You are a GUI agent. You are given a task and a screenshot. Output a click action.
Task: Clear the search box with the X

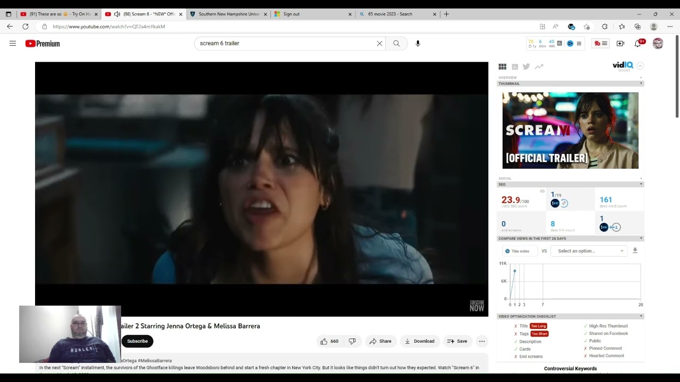(379, 44)
